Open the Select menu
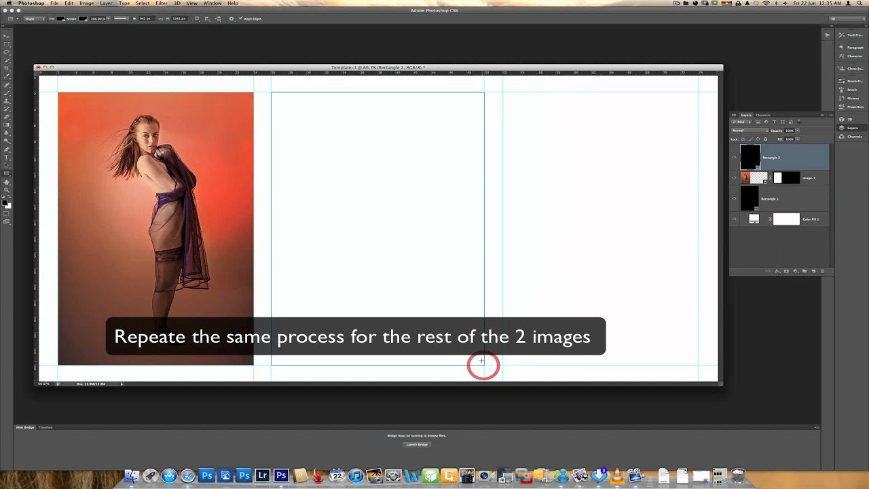This screenshot has height=489, width=869. tap(143, 3)
